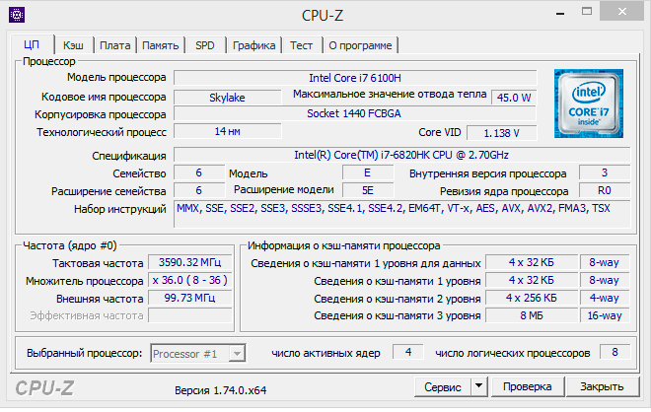The height and width of the screenshot is (412, 651).
Task: Click the logical processors count 8
Action: click(x=615, y=352)
